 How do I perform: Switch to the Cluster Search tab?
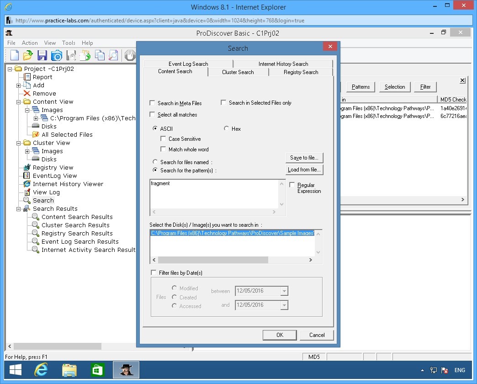pyautogui.click(x=238, y=72)
